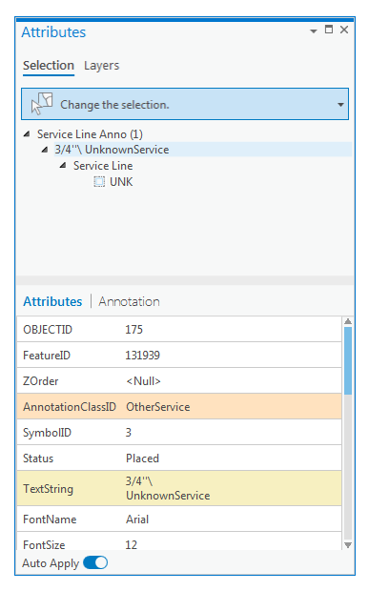Click the TextString field name
The image size is (369, 591).
tap(48, 489)
